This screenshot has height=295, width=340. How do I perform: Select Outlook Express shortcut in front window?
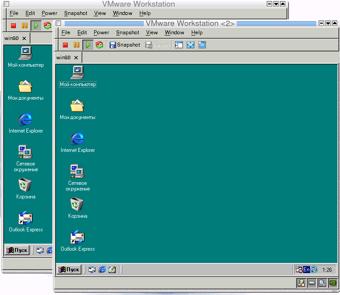pyautogui.click(x=77, y=241)
